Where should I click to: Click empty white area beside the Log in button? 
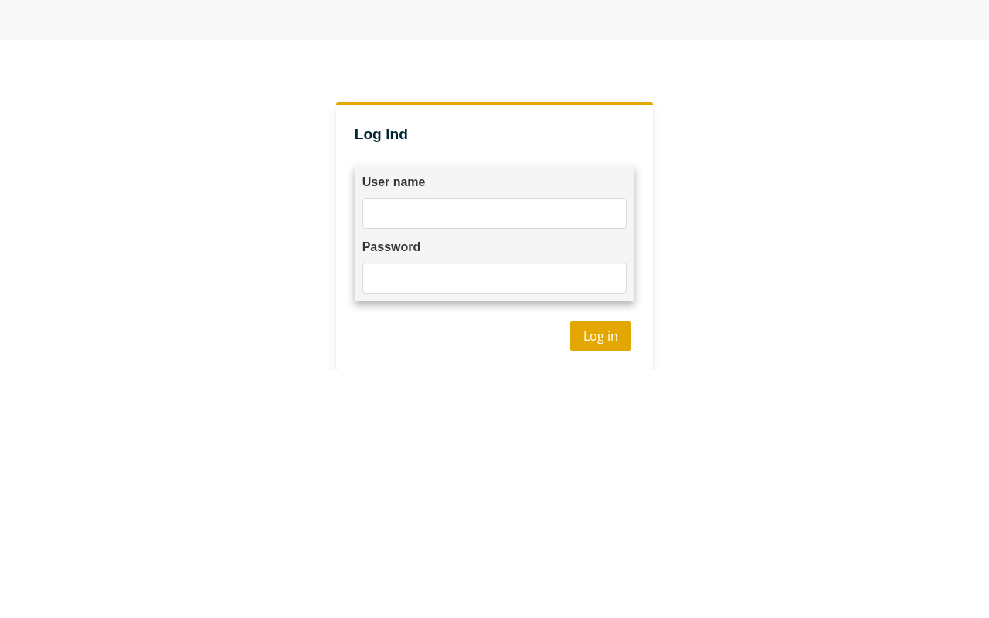[460, 336]
